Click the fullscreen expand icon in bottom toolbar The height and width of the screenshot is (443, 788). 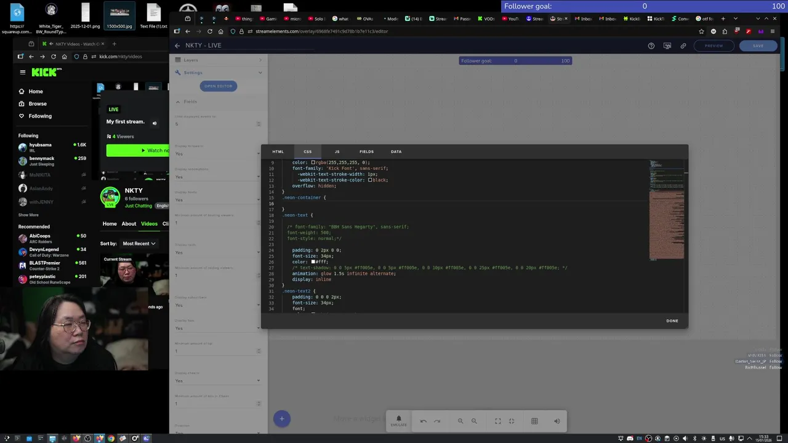point(497,421)
